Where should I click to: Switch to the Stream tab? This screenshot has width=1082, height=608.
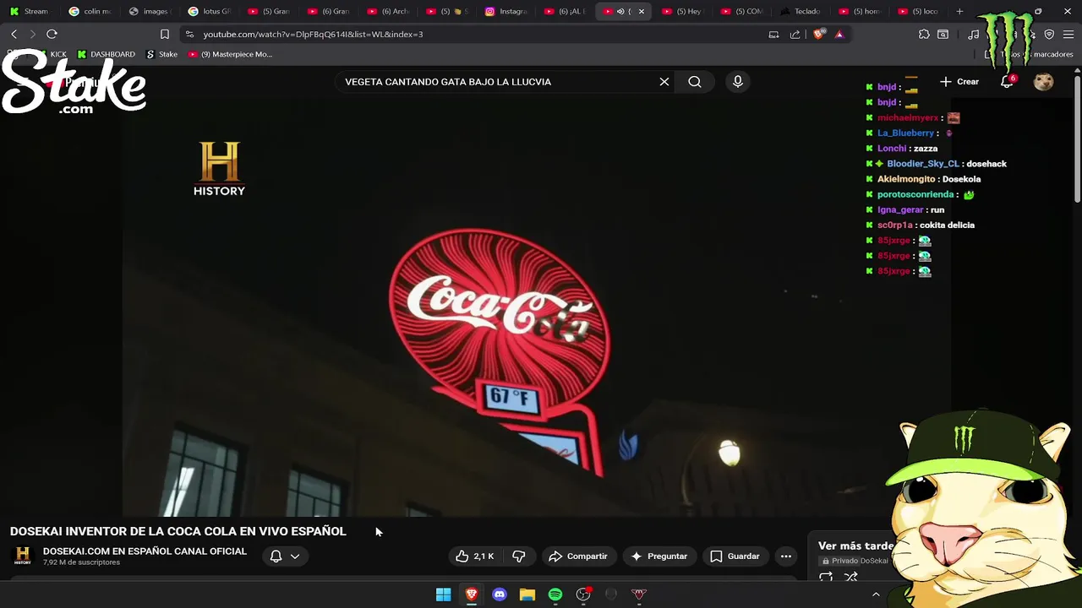(29, 11)
